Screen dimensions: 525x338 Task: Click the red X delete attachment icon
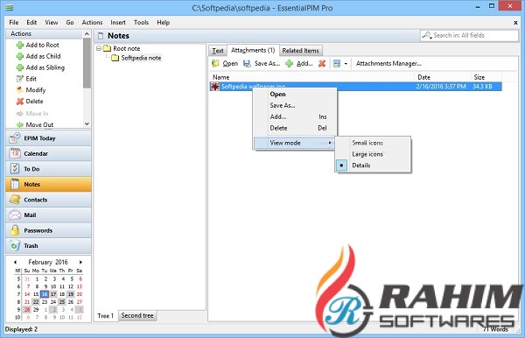322,63
